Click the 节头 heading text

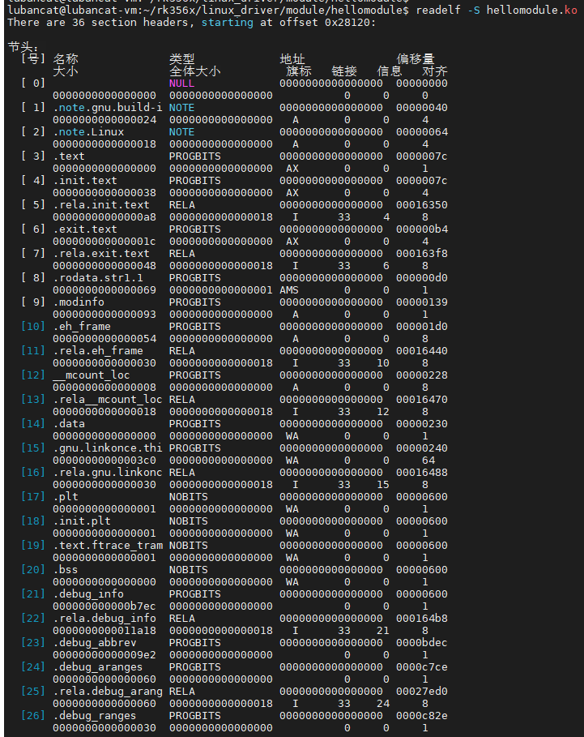coord(23,46)
